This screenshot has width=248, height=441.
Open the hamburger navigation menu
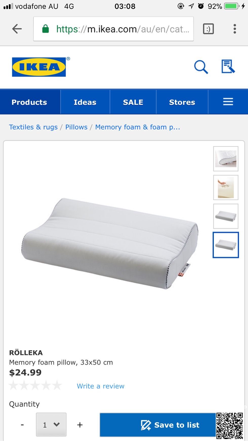pos(228,102)
